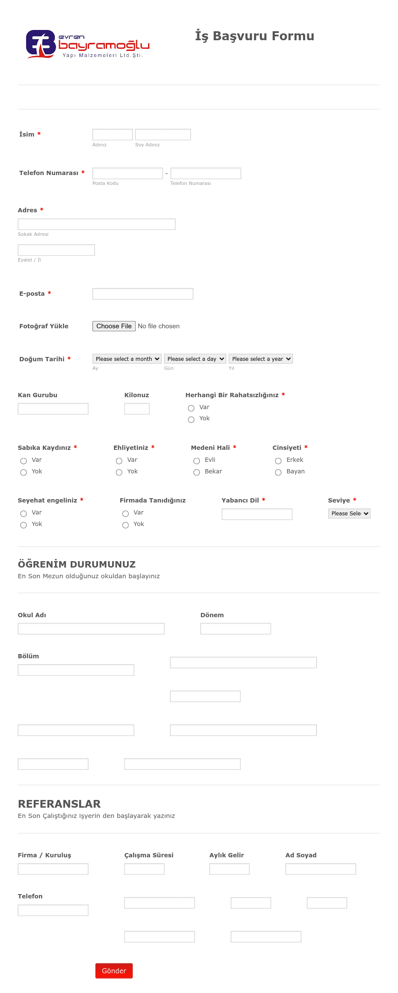The height and width of the screenshot is (993, 398).
Task: Select Var for Herhangi Bir Rahatsızlığınız
Action: click(191, 408)
